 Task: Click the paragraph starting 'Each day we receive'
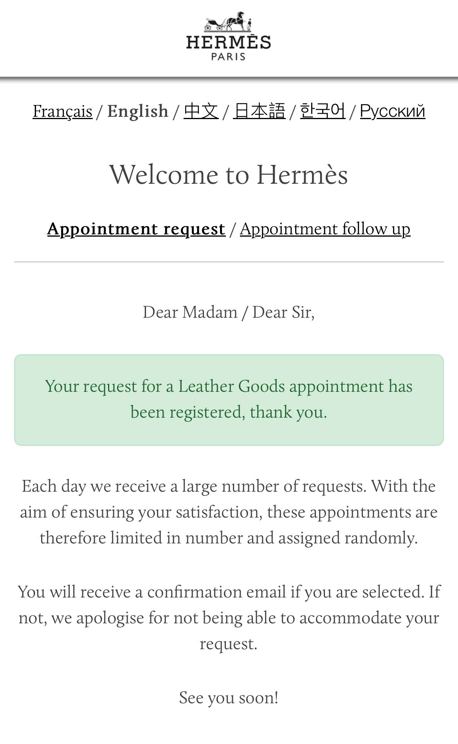tap(229, 512)
